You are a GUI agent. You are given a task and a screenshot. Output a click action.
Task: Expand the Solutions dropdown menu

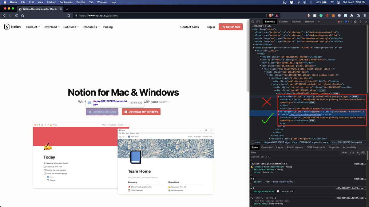point(71,27)
